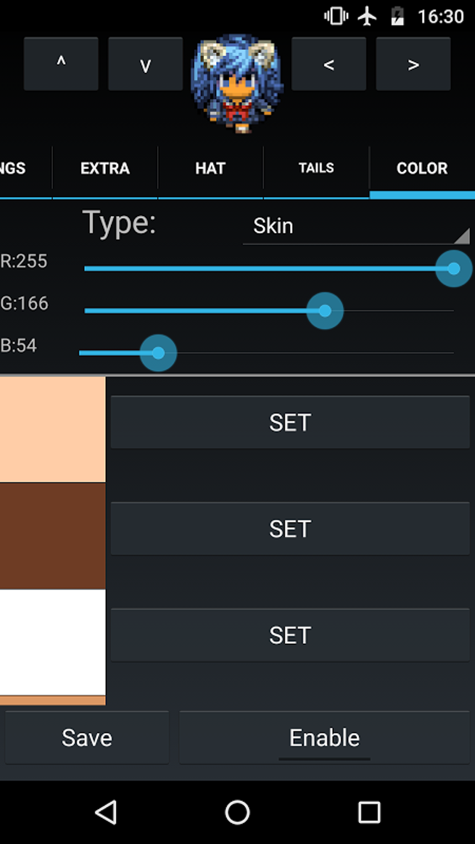Open the Skin type dropdown
The image size is (475, 844).
point(356,227)
